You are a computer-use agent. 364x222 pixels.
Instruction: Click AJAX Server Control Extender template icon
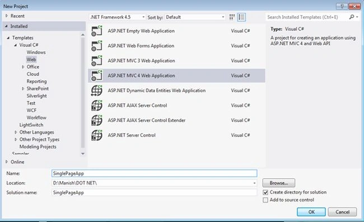coord(97,120)
